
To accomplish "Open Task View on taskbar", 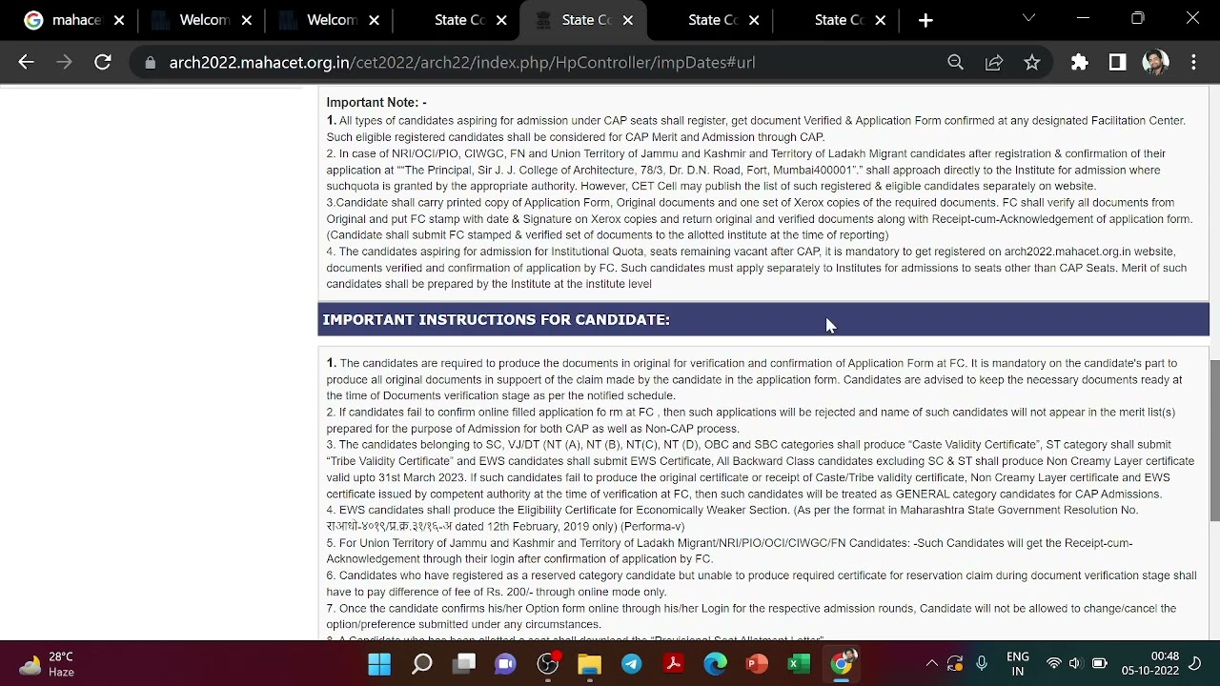I will tap(464, 664).
